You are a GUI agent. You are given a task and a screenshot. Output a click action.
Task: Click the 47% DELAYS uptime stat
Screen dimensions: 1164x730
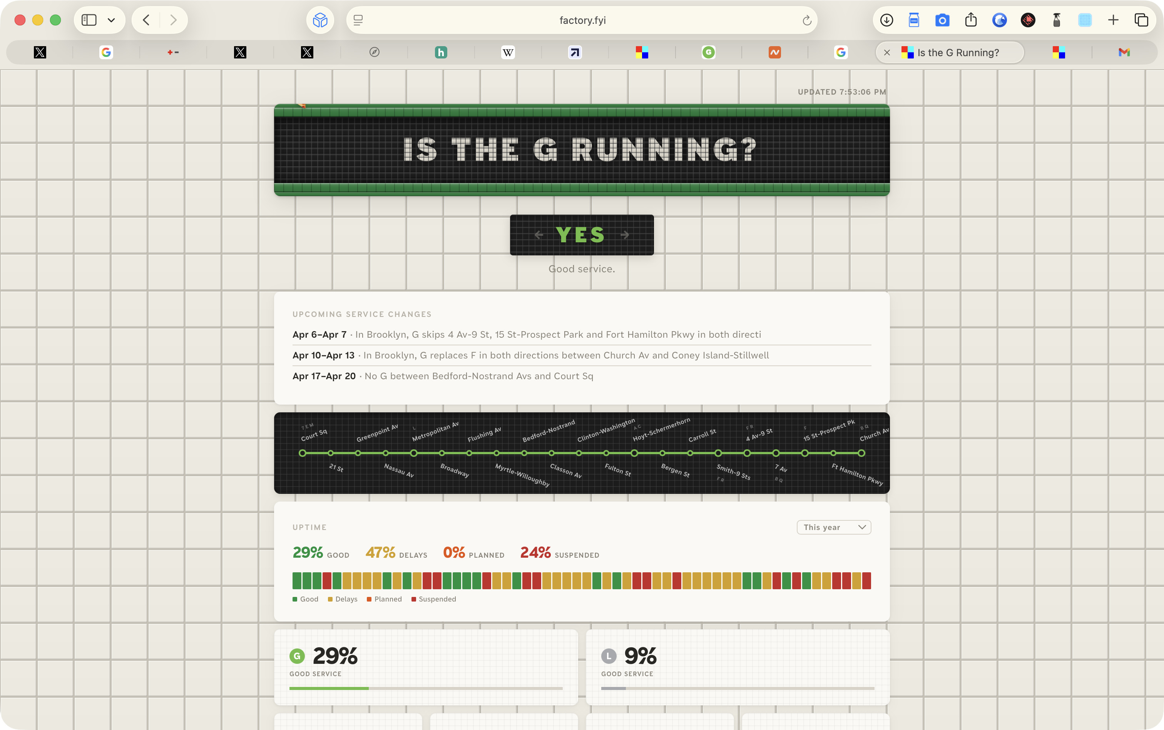click(x=396, y=553)
